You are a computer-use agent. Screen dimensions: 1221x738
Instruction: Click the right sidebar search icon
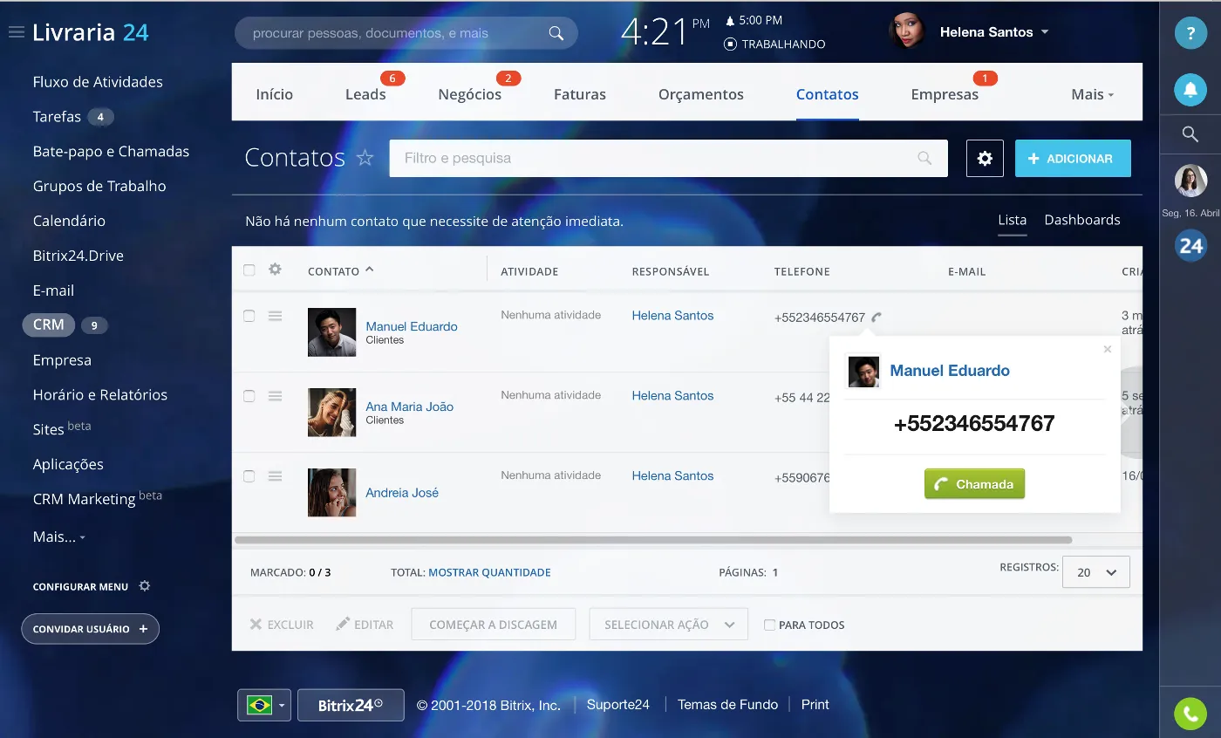click(1190, 133)
